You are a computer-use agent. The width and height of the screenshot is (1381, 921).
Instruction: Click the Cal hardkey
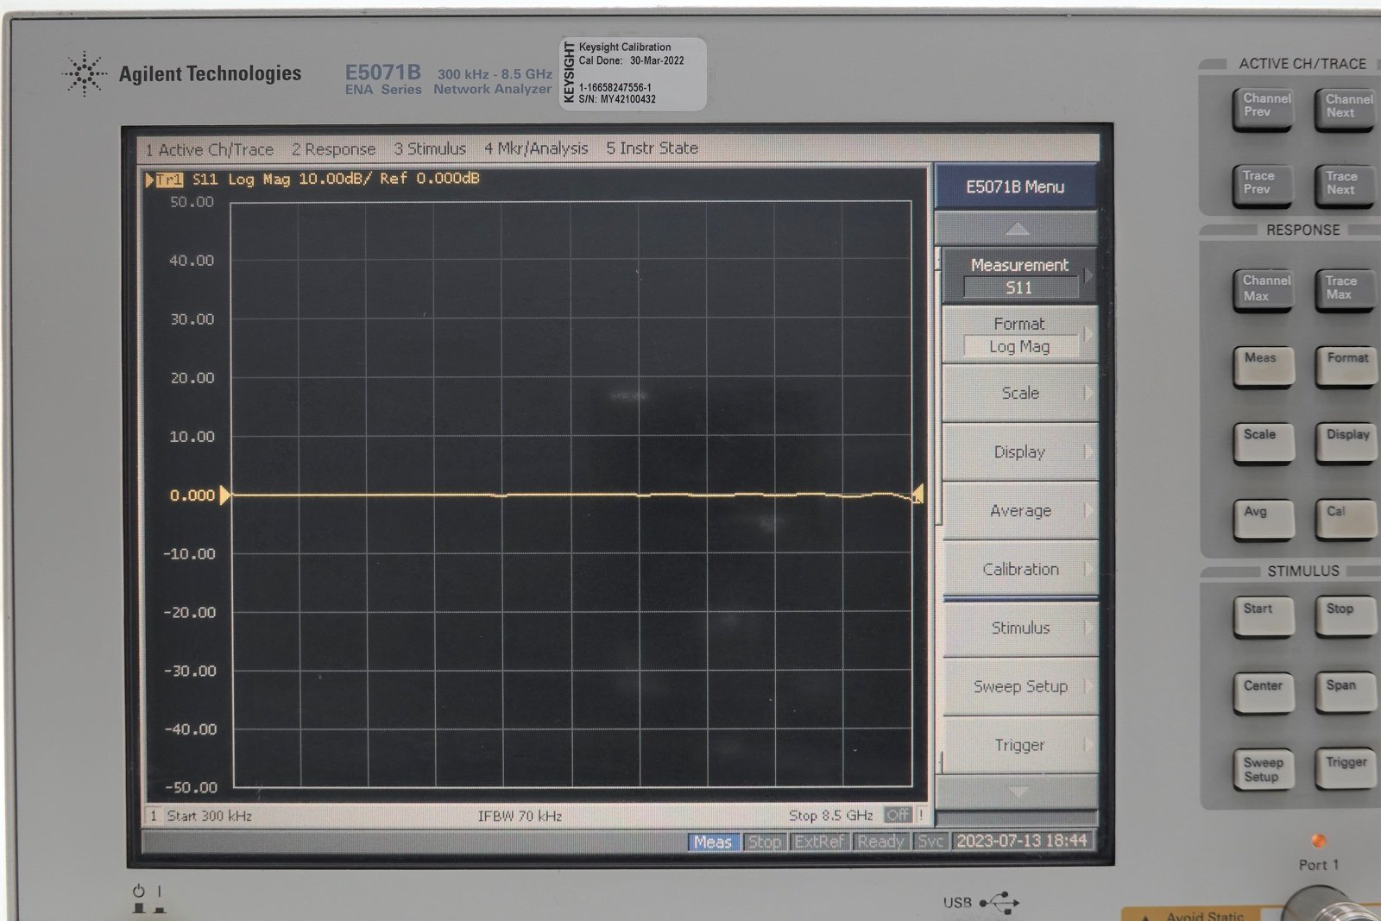pyautogui.click(x=1346, y=521)
